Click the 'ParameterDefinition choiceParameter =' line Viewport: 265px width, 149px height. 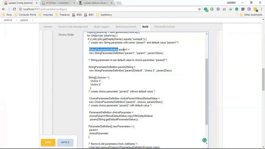111,113
